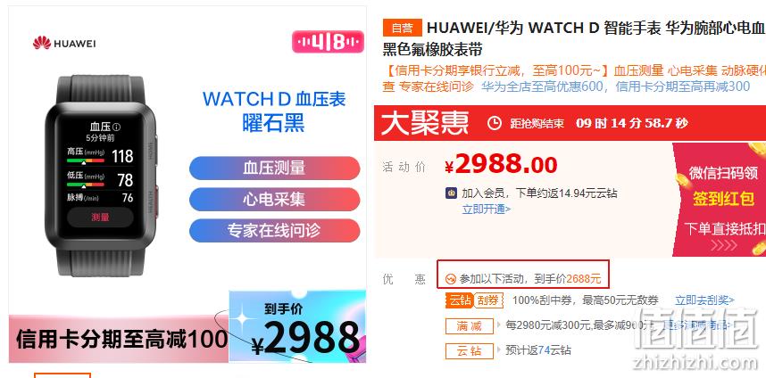Viewport: 766px width, 378px height.
Task: Click the orange 自营 tag
Action: click(402, 28)
